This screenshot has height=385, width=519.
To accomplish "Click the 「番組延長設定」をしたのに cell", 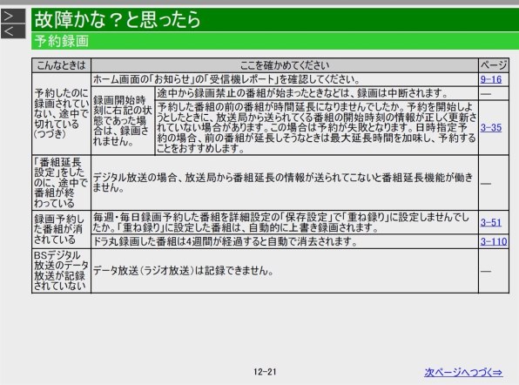I will (x=61, y=182).
